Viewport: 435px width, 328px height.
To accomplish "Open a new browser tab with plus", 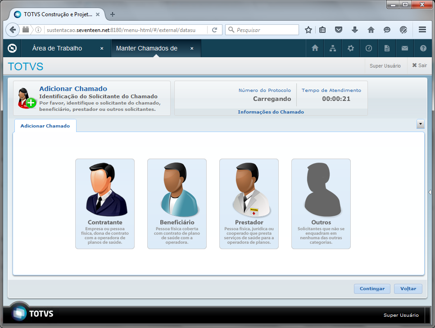I will pos(113,14).
